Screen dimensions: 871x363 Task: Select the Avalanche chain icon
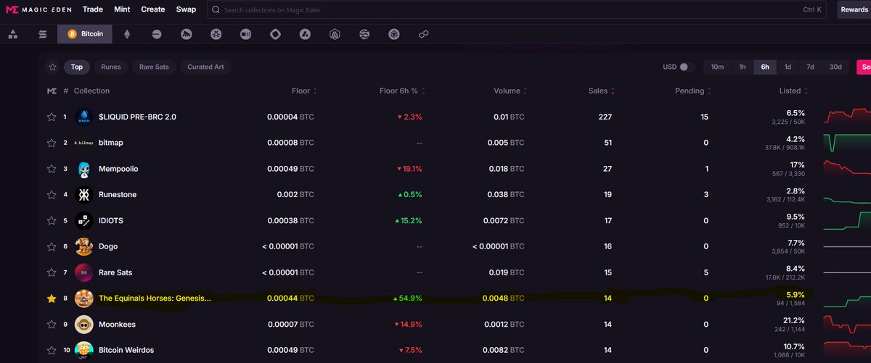point(305,34)
